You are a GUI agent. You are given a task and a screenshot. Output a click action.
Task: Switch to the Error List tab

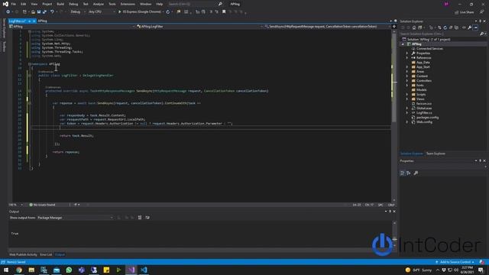tap(46, 254)
